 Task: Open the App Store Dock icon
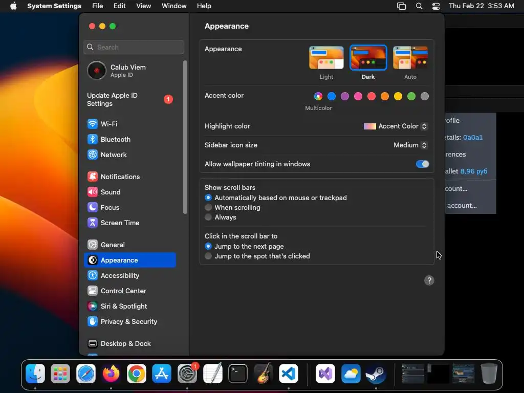(162, 374)
